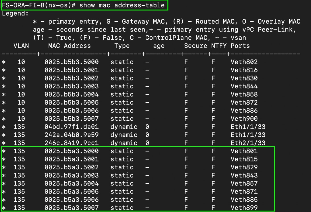
Task: Click the "Type" column header
Action: [122, 46]
